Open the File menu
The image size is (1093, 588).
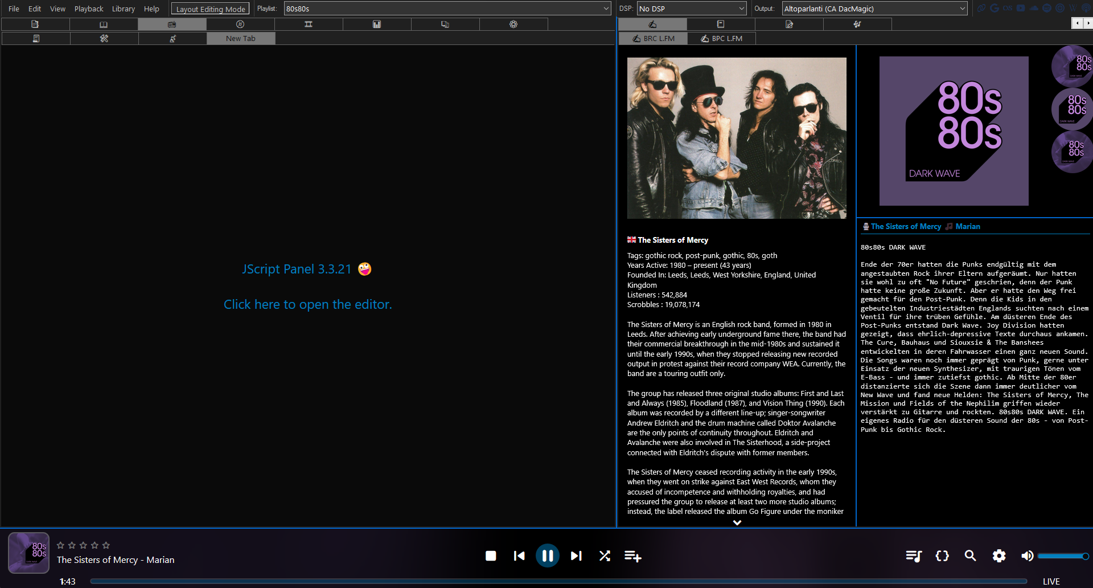pyautogui.click(x=14, y=9)
